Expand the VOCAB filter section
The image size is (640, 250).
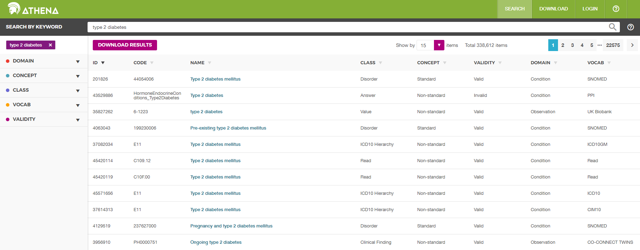(x=78, y=105)
